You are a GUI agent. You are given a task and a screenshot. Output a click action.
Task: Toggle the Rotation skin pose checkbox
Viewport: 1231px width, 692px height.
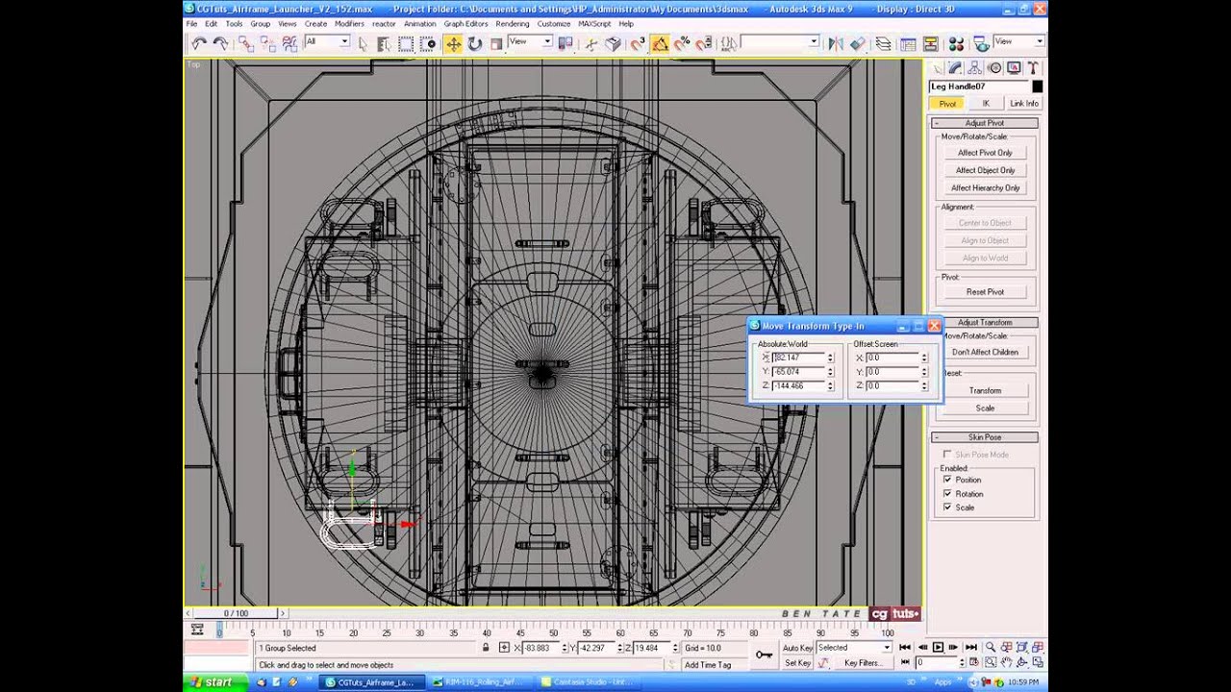tap(947, 493)
